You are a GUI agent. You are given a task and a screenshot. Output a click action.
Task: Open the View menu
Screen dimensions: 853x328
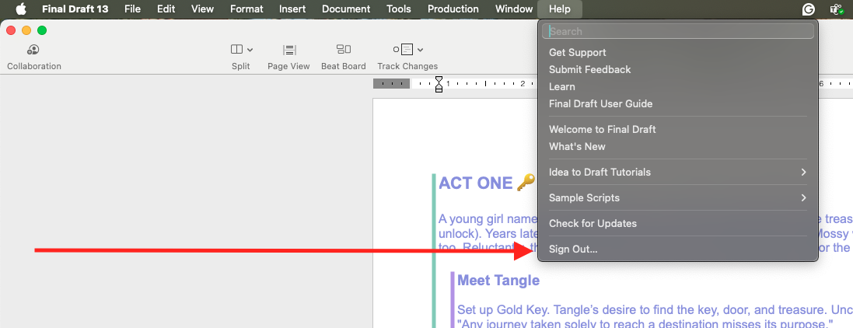(202, 9)
